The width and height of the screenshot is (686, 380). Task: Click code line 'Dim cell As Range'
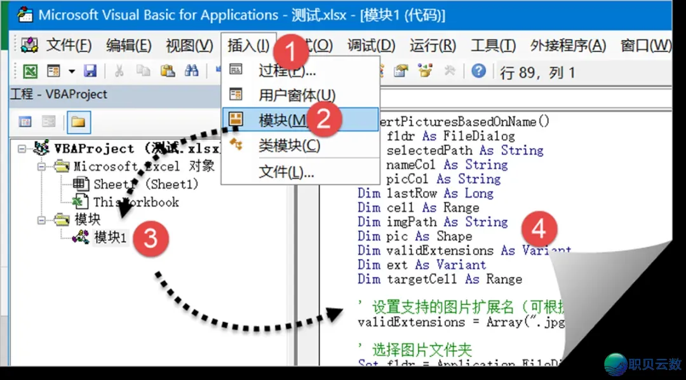click(x=418, y=208)
